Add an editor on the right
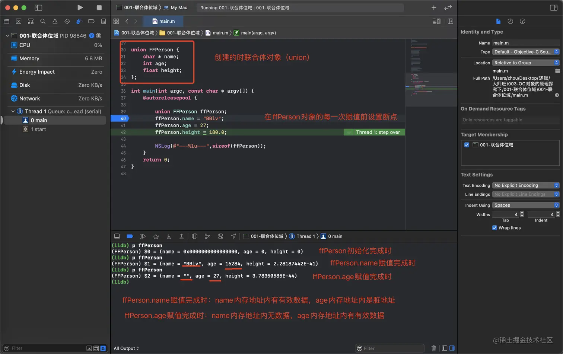The width and height of the screenshot is (563, 354). coord(451,21)
